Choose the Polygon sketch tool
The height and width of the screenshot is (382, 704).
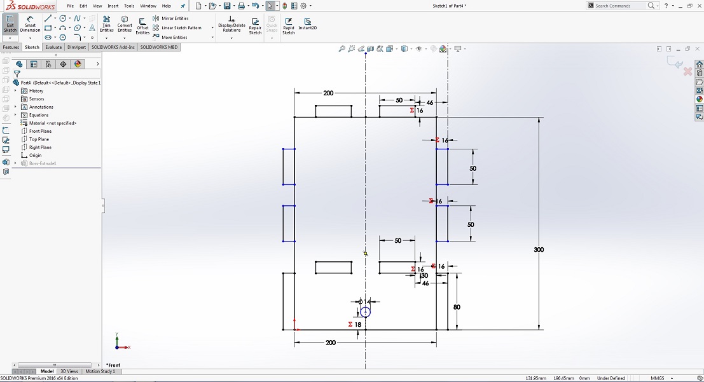pos(63,38)
